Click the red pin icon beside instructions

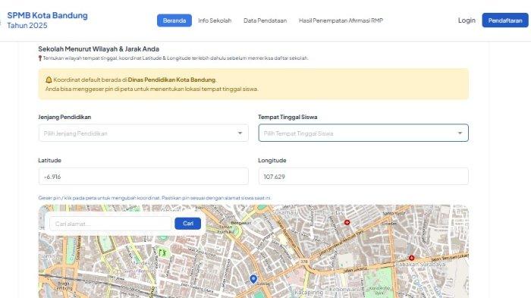40,58
